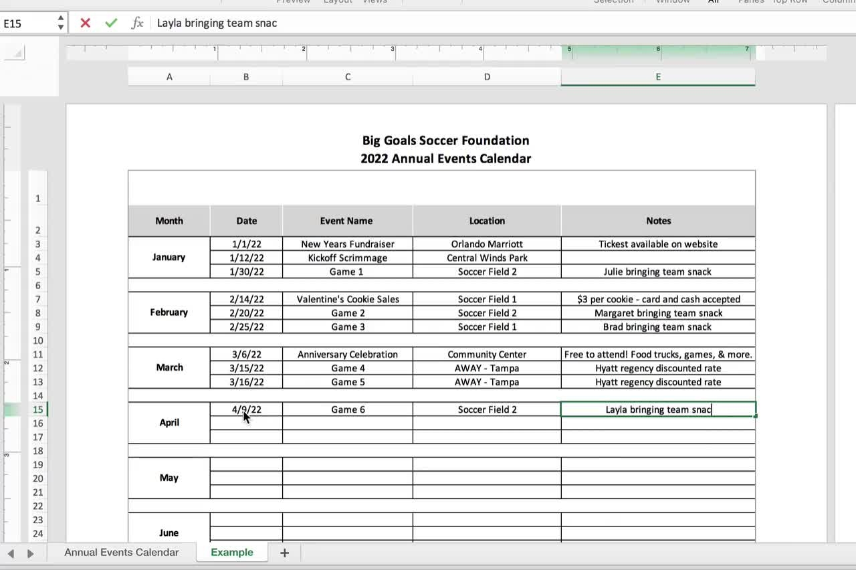Select column A header
The image size is (856, 570).
(169, 77)
